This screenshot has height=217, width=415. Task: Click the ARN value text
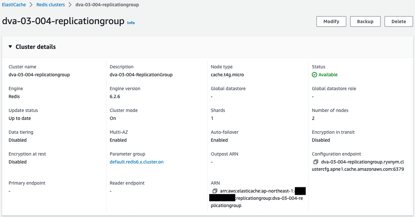pyautogui.click(x=256, y=198)
